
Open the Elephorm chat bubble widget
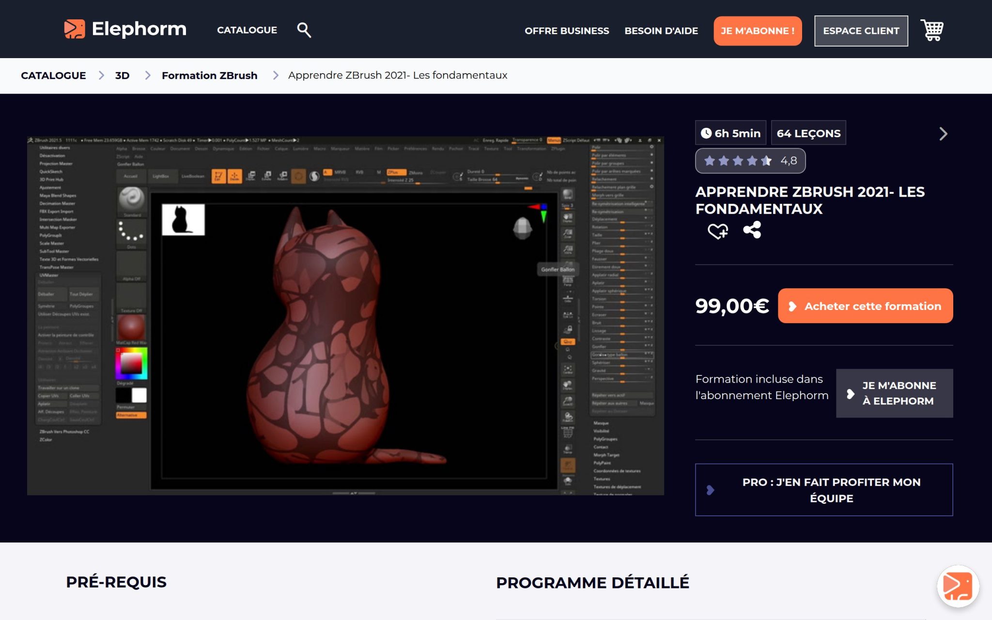click(958, 586)
